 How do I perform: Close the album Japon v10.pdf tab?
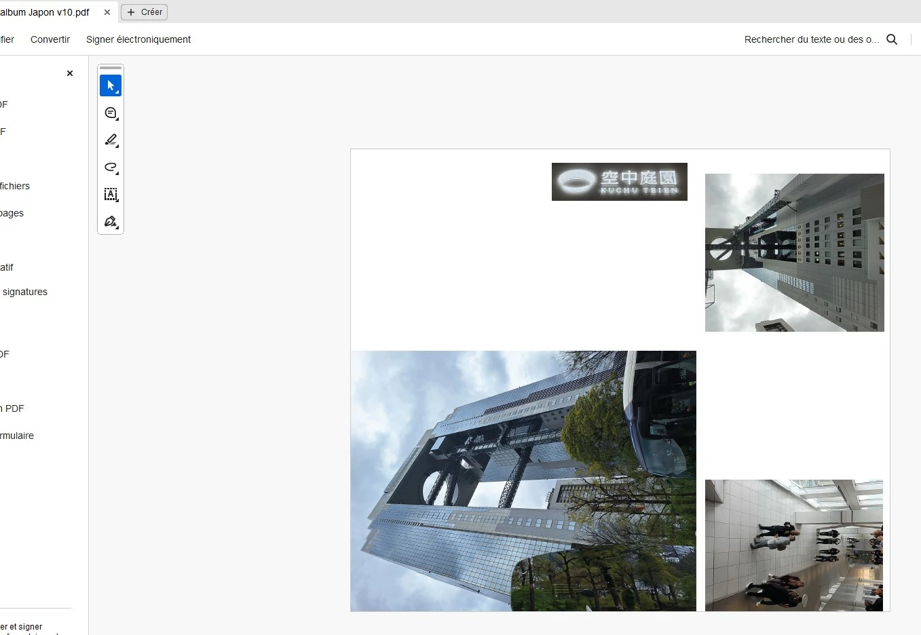107,12
